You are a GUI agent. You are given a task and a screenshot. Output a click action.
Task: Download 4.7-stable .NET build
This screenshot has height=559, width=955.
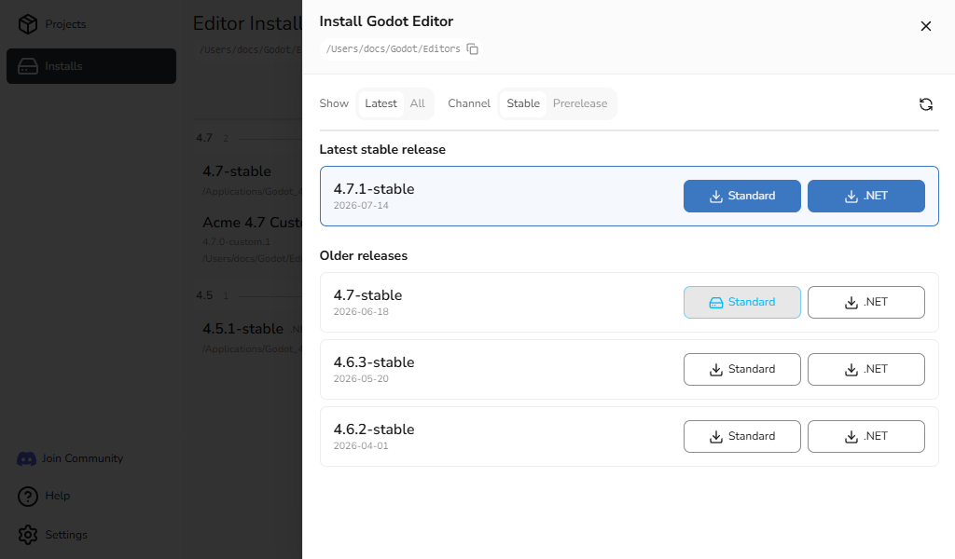pyautogui.click(x=866, y=302)
